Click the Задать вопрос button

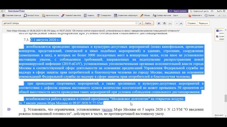[x=178, y=11]
